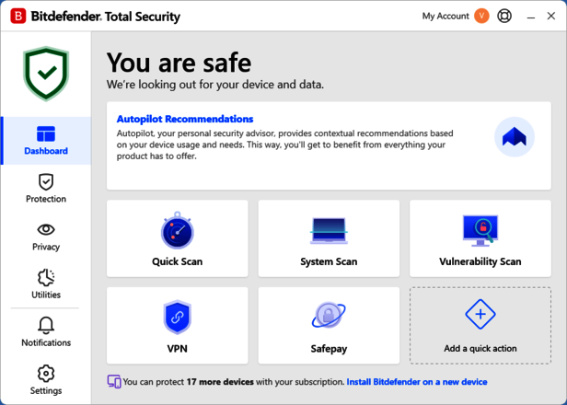
Task: Go to the Privacy section
Action: (x=46, y=237)
